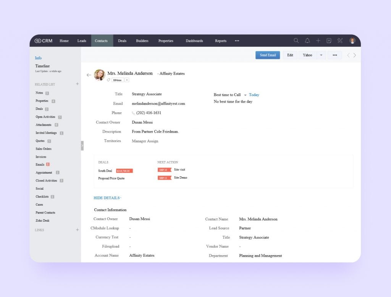Viewport: 391px width, 297px height.
Task: Open the calendar icon in the top bar
Action: (329, 40)
